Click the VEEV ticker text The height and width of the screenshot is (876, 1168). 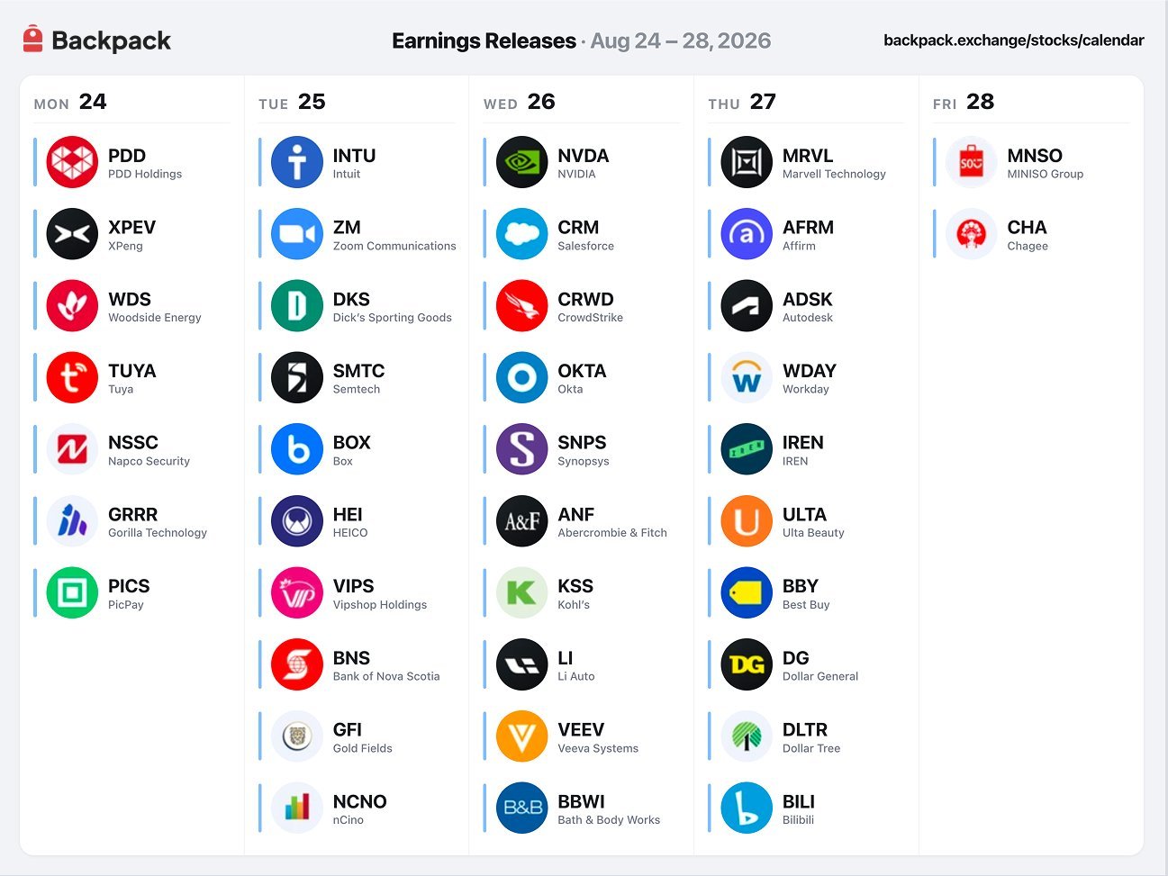click(581, 729)
